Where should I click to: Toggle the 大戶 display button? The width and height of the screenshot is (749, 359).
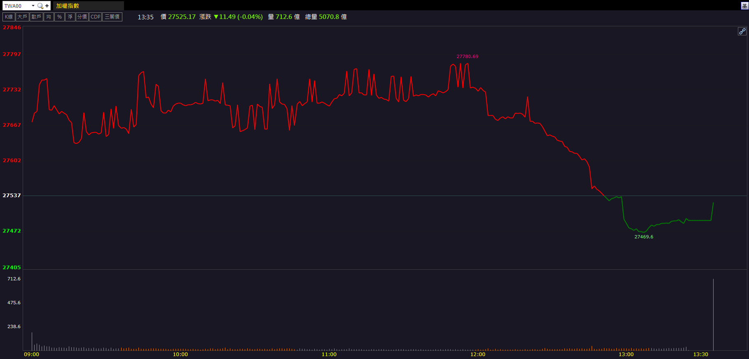[22, 17]
